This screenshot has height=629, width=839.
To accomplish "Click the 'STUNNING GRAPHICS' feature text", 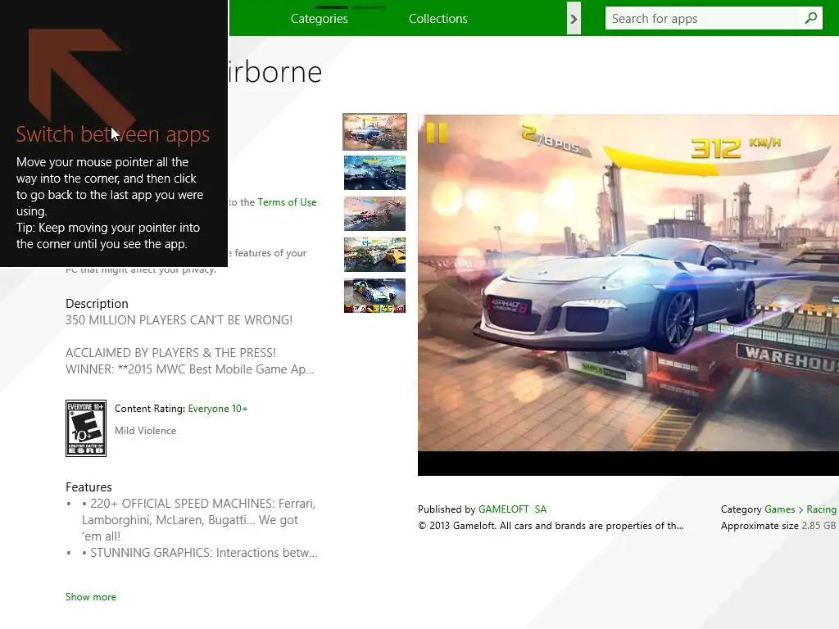I will pos(200,553).
